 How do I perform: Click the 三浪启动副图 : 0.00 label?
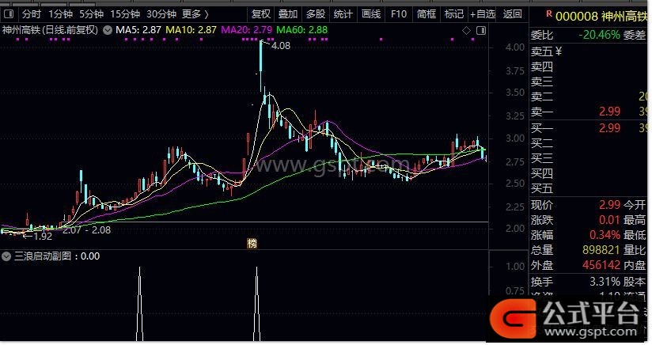[57, 256]
